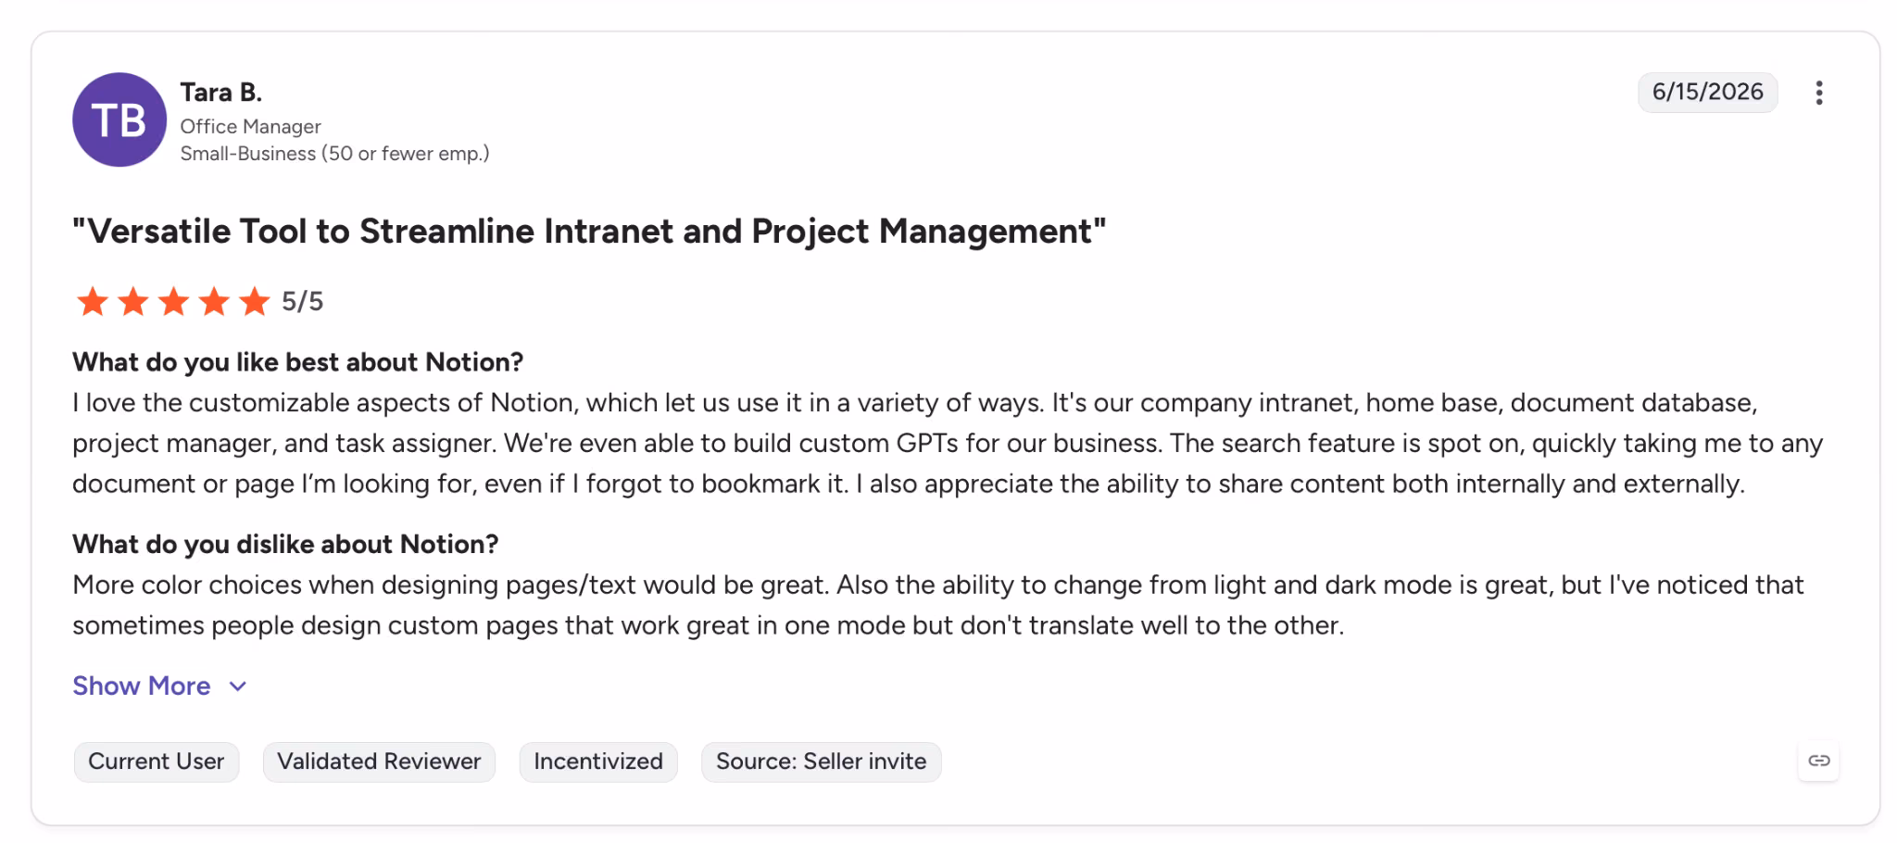
Task: Select the Current User tag
Action: 157,761
